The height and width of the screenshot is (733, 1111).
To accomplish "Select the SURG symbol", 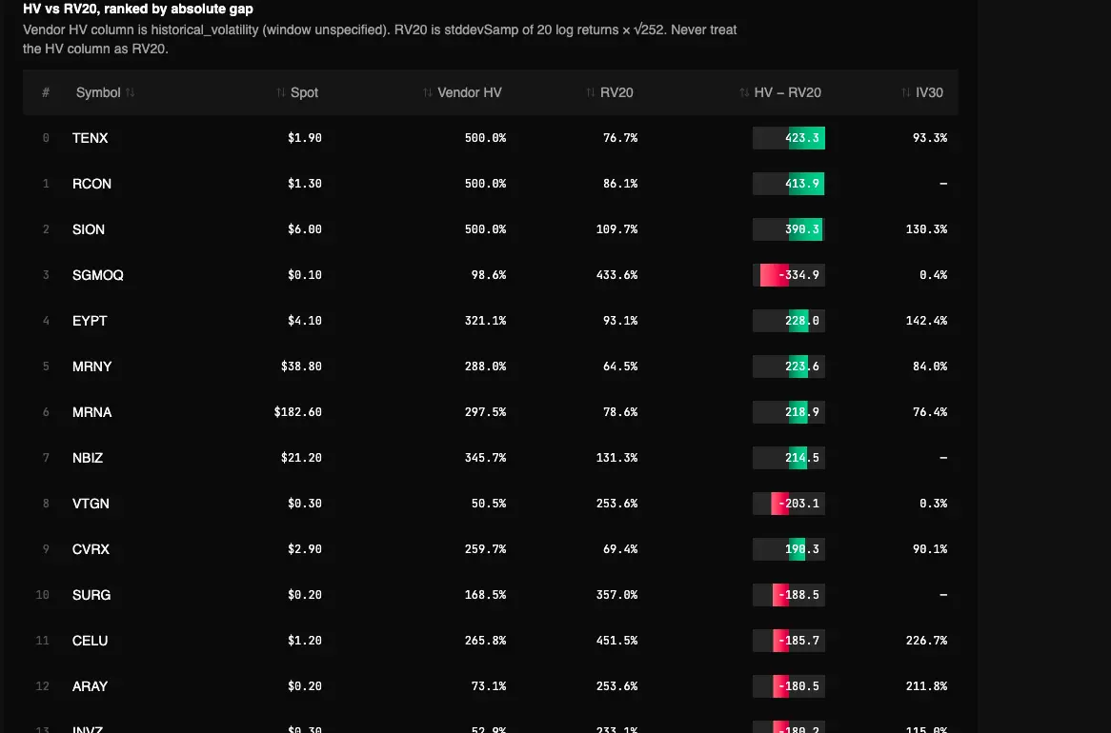I will [x=91, y=595].
